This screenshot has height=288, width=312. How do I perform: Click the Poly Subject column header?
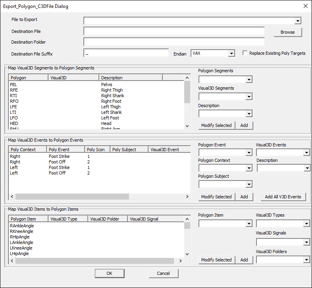click(x=129, y=150)
